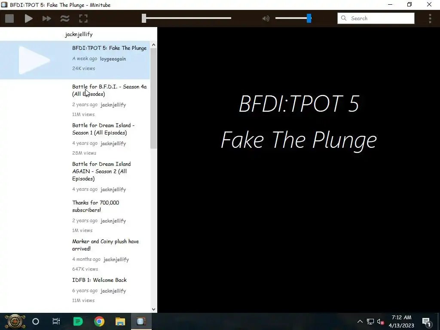Click Minitube taskbar icon
This screenshot has height=330, width=440.
pyautogui.click(x=141, y=321)
